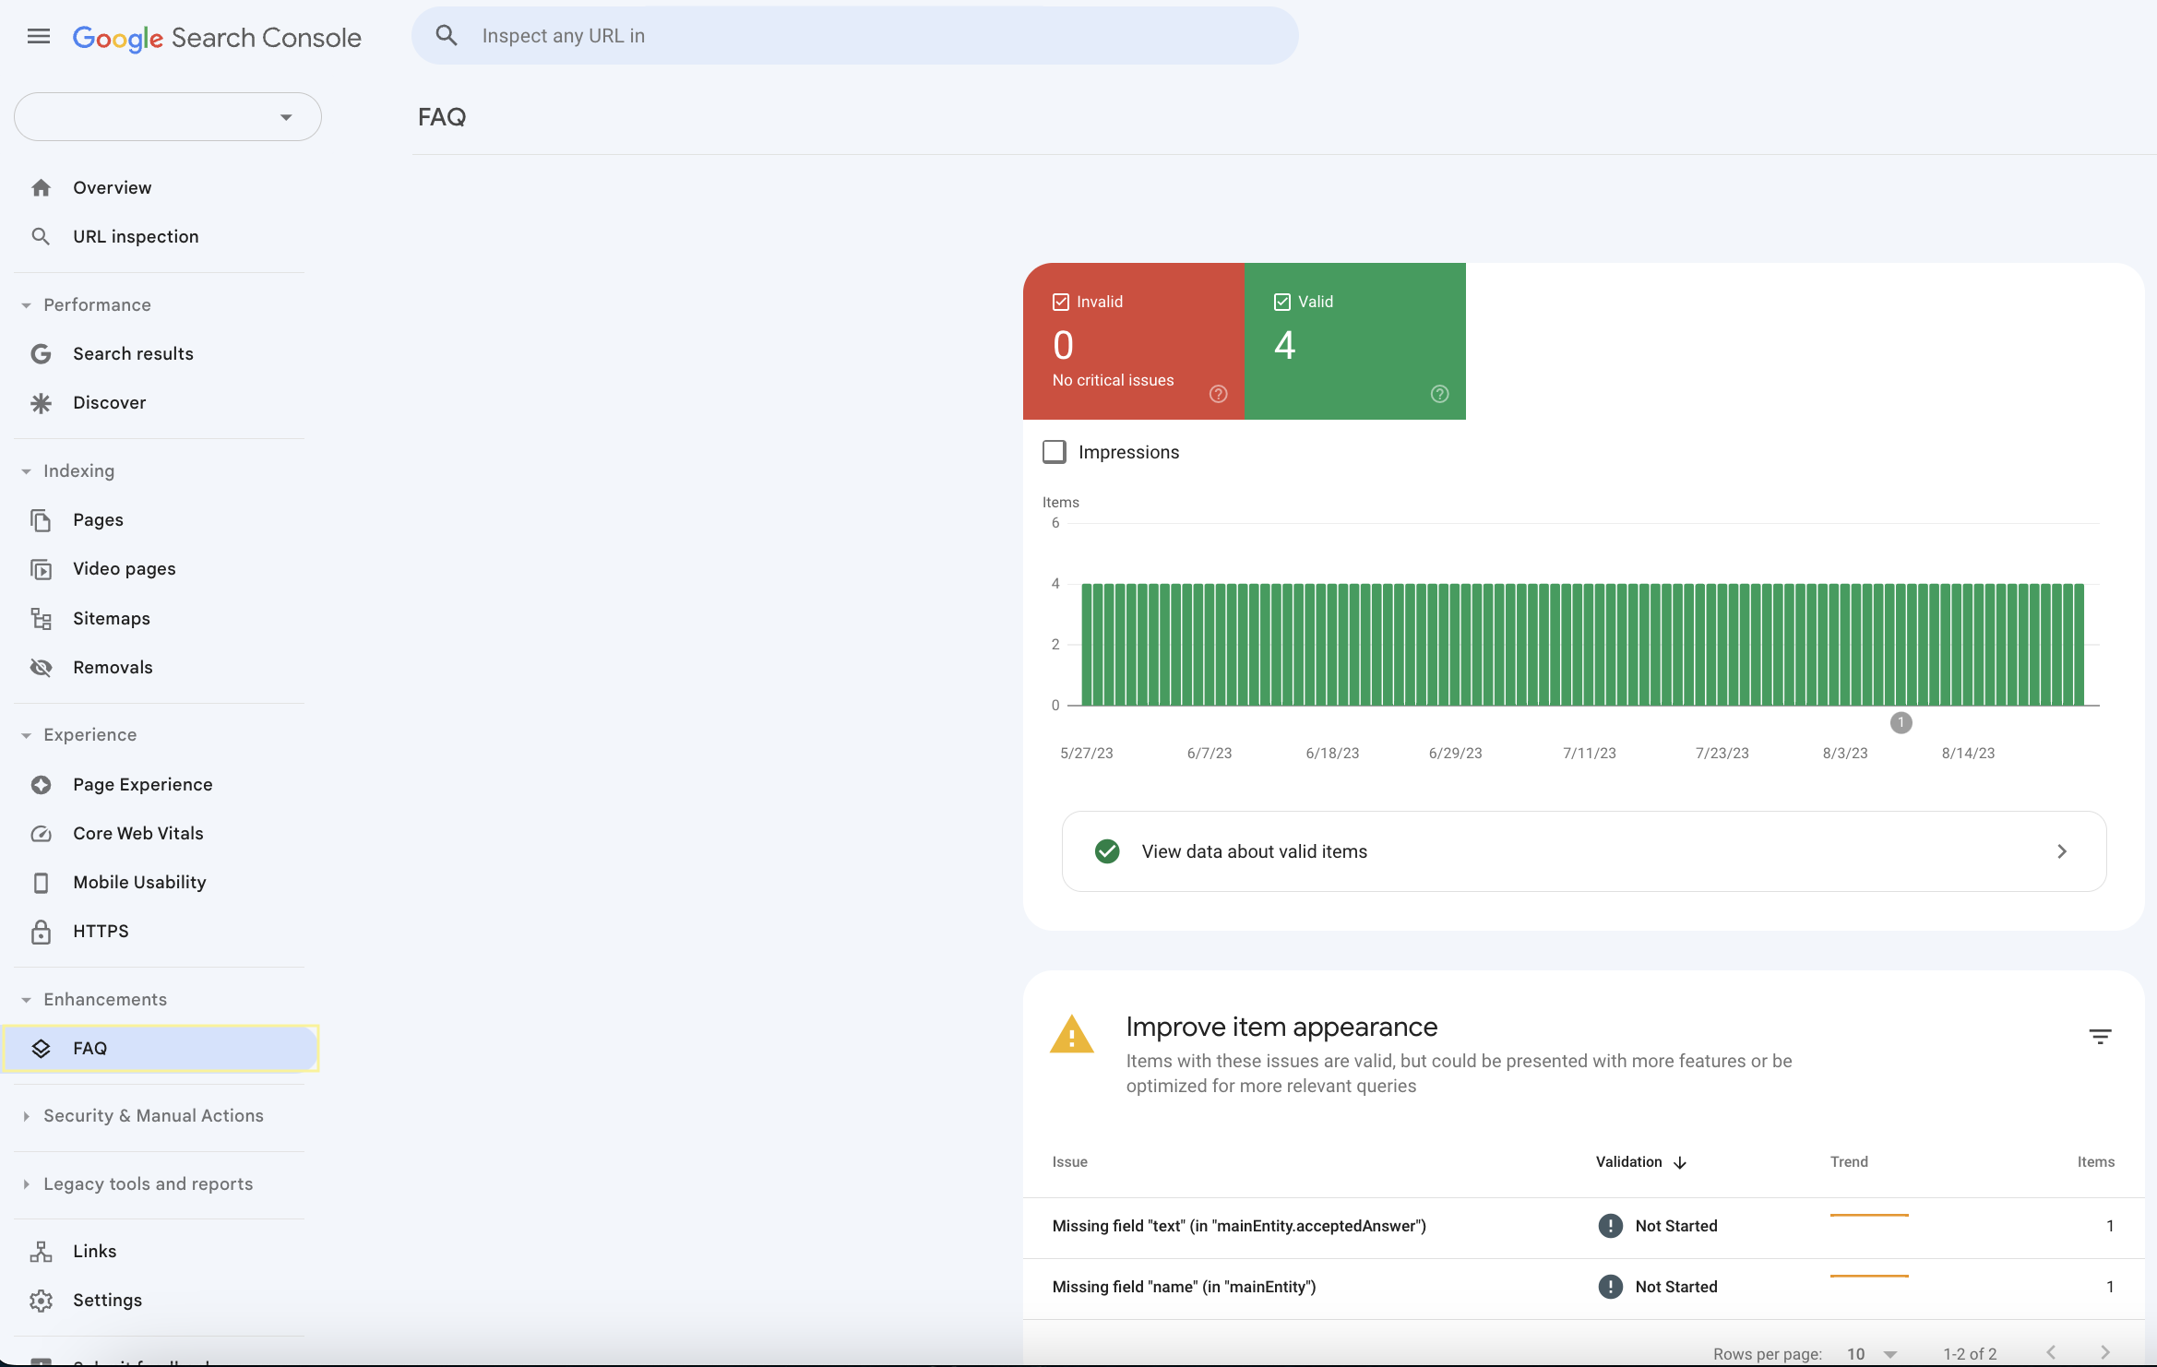Screen dimensions: 2157x1367
Task: Click chart annotation marker labeled 1
Action: [x=1901, y=723]
